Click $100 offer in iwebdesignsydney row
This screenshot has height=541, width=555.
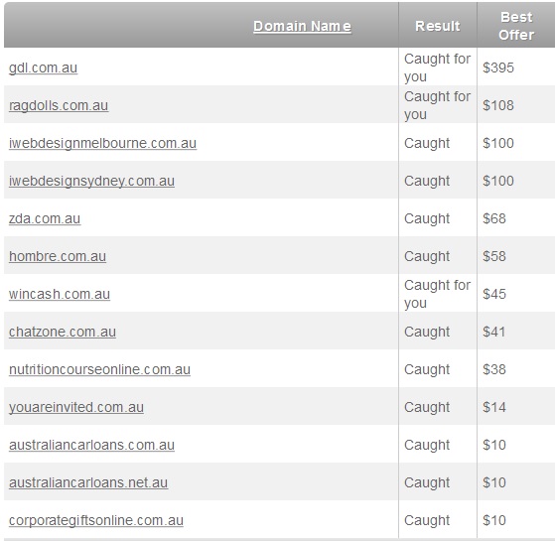[498, 181]
